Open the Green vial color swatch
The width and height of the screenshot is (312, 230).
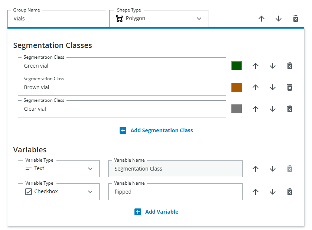(237, 66)
